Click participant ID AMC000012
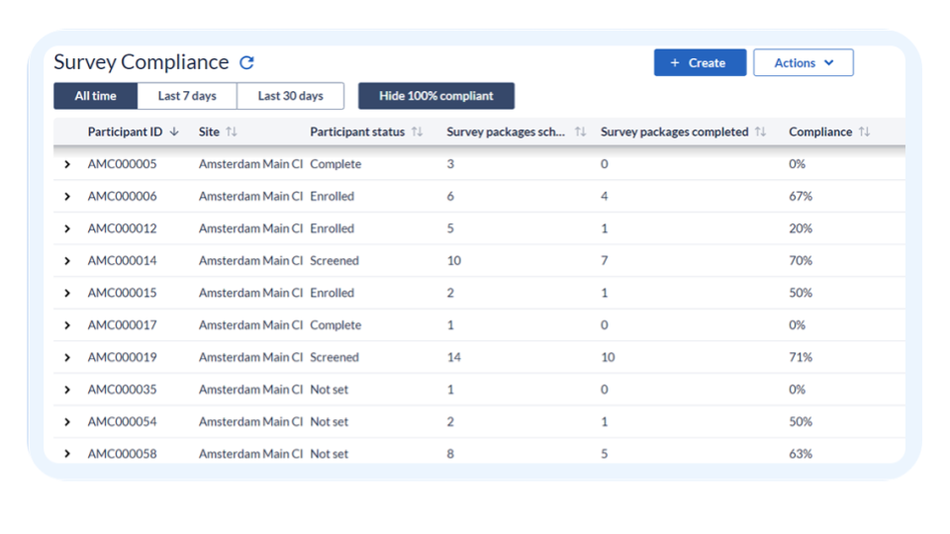The image size is (950, 534). click(x=122, y=228)
